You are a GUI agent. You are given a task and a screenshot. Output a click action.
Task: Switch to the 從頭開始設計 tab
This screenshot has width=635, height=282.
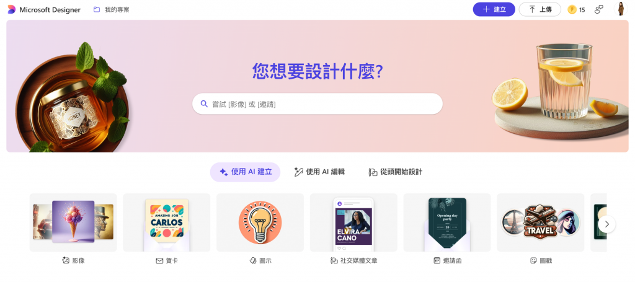point(395,172)
